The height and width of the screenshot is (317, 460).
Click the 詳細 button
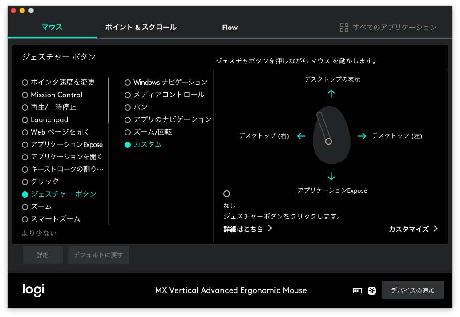pos(43,255)
